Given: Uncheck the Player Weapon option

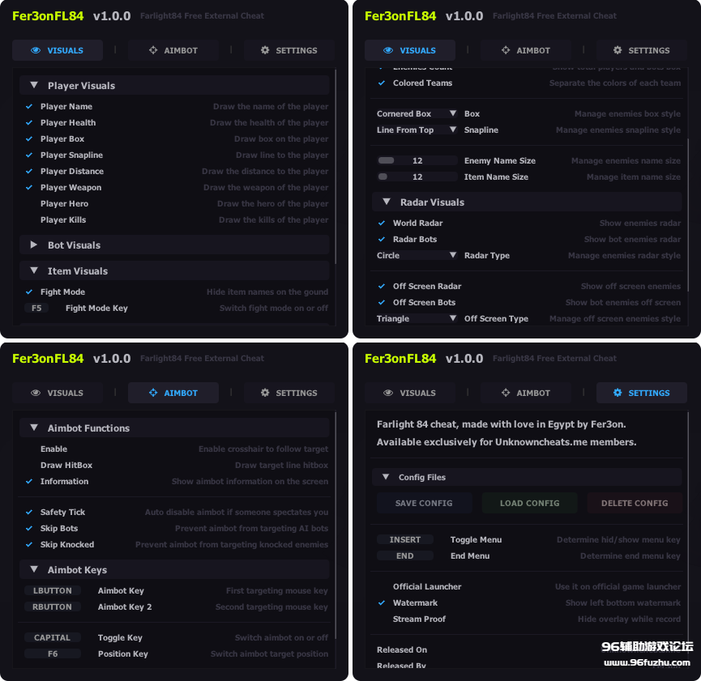Looking at the screenshot, I should point(29,187).
